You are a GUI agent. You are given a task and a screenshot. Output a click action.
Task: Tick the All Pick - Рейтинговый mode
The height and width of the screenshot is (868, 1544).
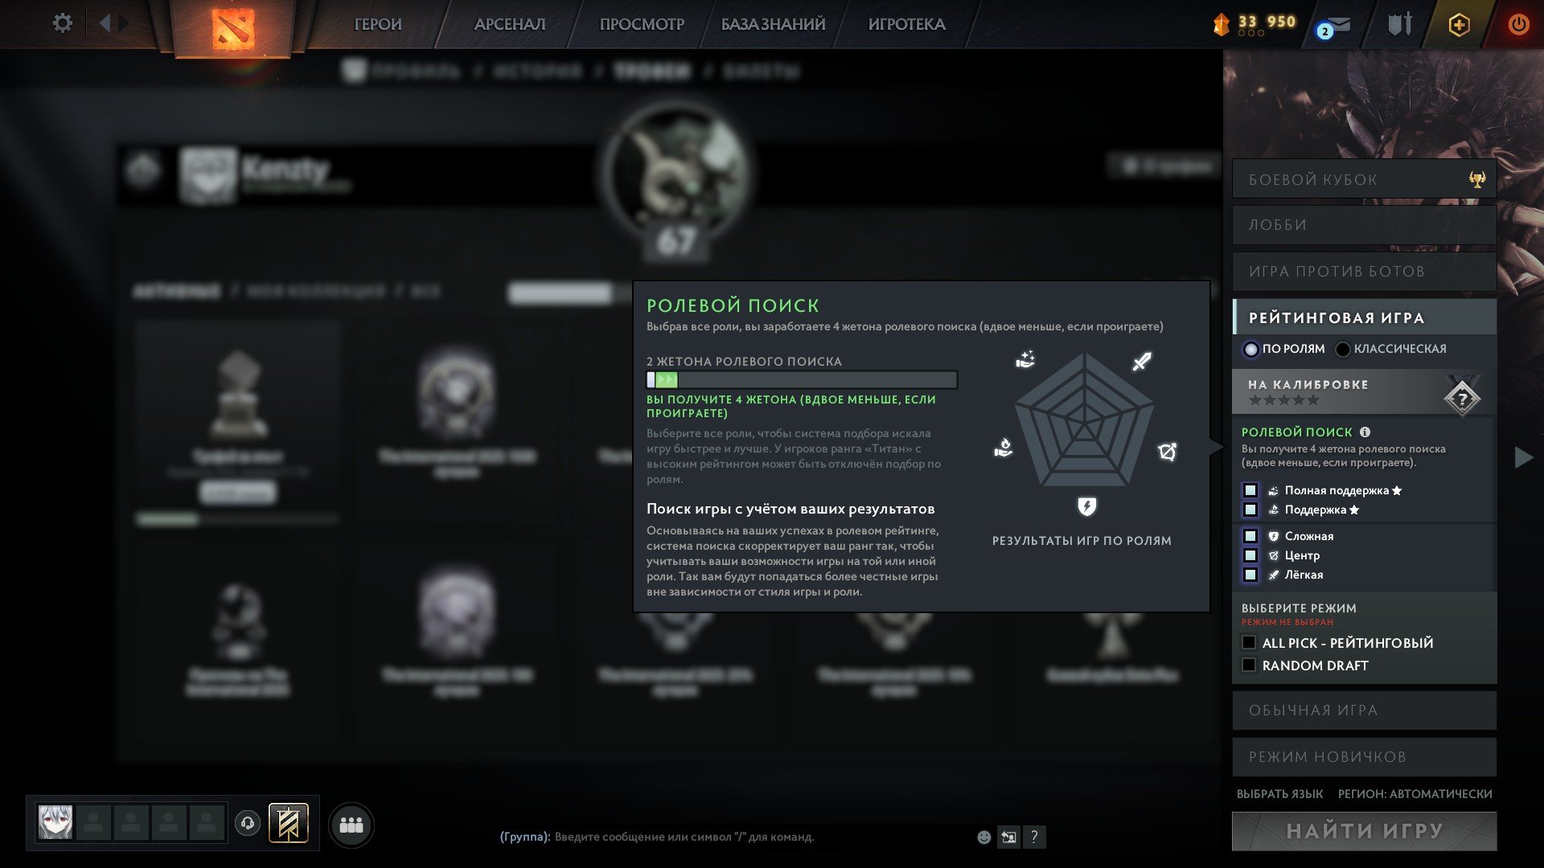pos(1249,642)
